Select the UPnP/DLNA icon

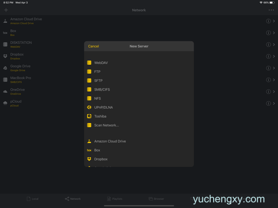coord(89,107)
